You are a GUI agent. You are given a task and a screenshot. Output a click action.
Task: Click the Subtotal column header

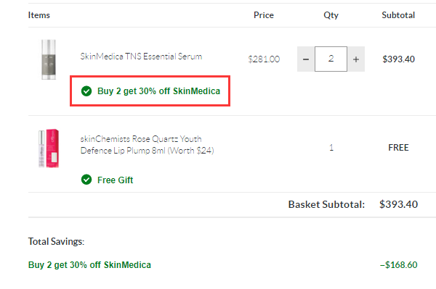pyautogui.click(x=398, y=15)
